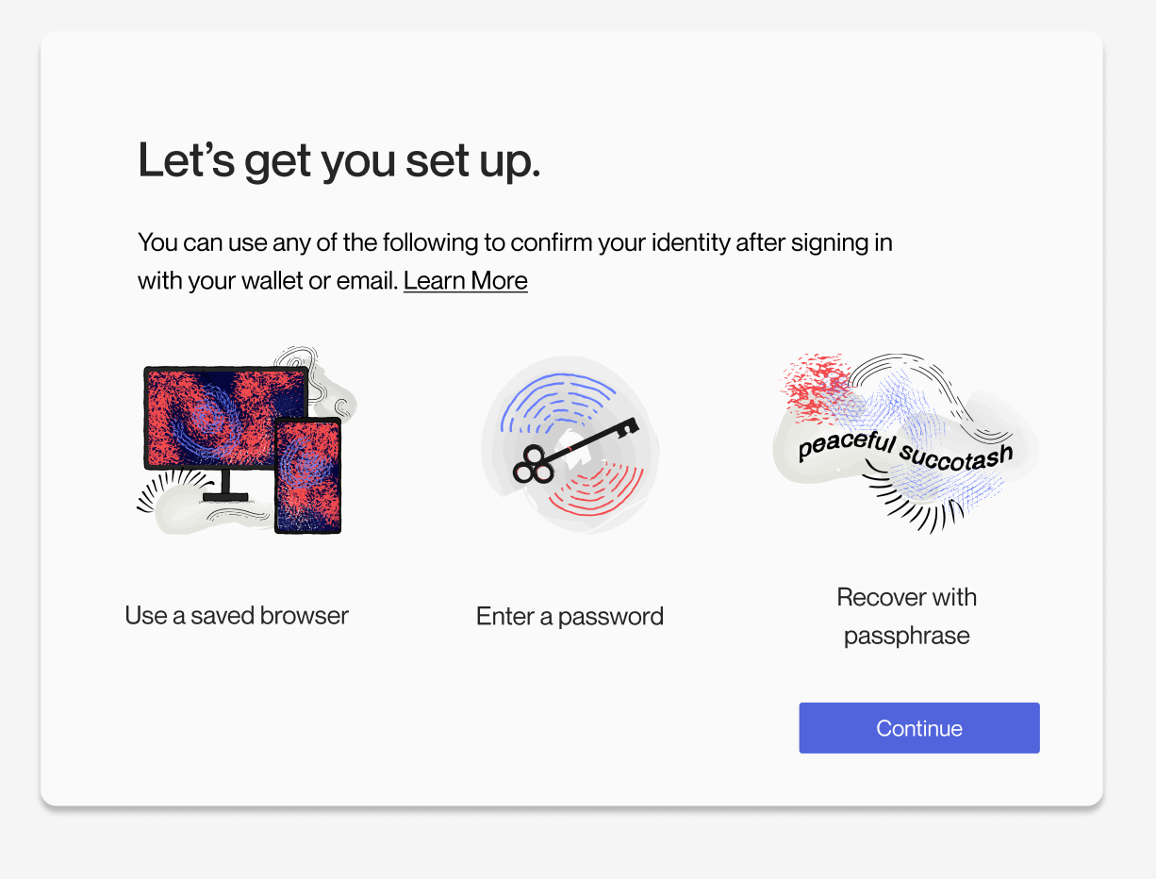Click the Let's get you set up heading
Viewport: 1156px width, 879px height.
(339, 158)
